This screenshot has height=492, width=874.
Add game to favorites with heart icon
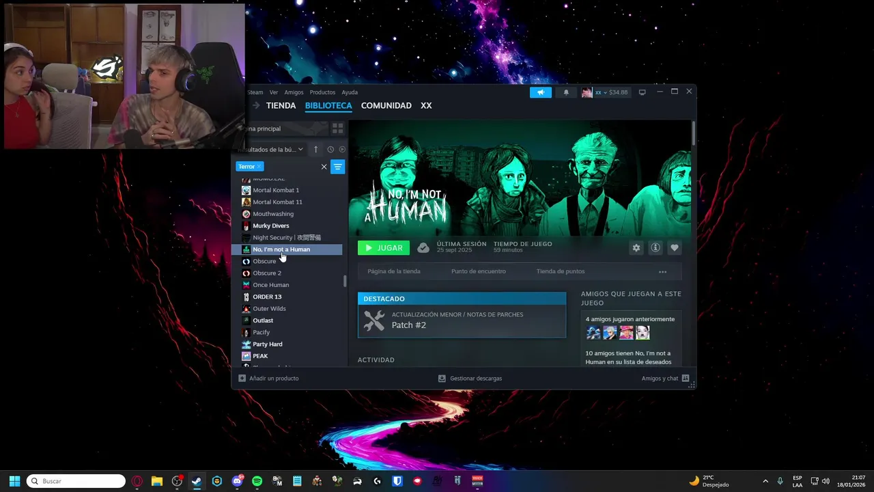tap(675, 248)
